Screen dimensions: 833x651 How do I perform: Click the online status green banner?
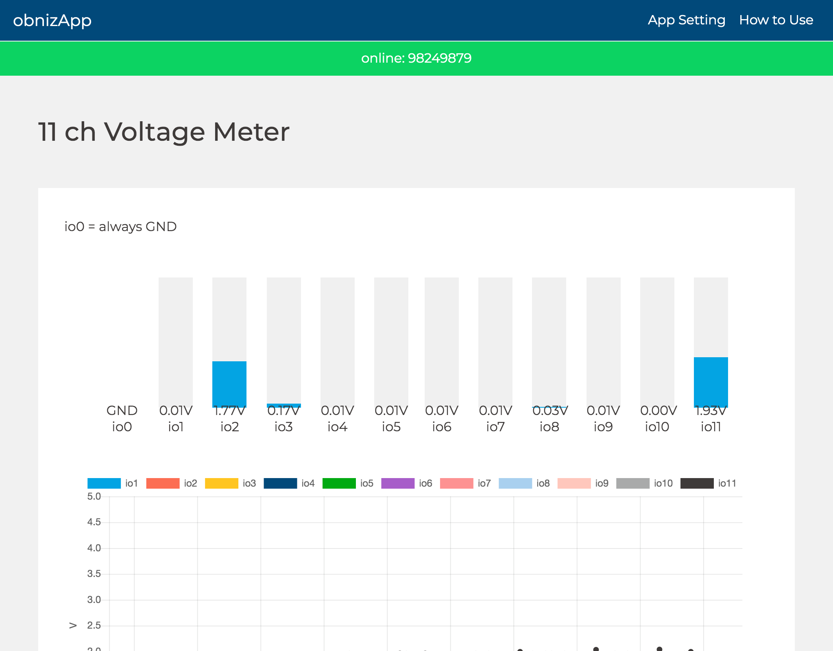tap(416, 58)
